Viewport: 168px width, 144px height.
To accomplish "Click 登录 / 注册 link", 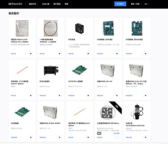I will [135, 4].
